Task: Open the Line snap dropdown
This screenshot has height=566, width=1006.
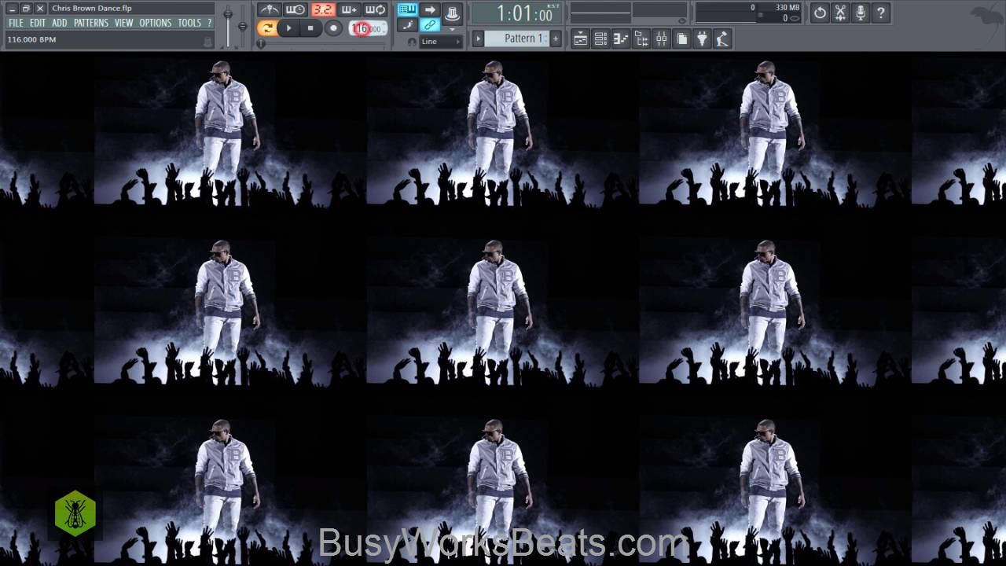Action: (x=441, y=42)
